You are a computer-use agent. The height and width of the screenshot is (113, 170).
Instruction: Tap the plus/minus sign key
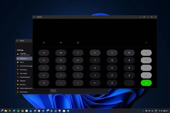[95, 83]
